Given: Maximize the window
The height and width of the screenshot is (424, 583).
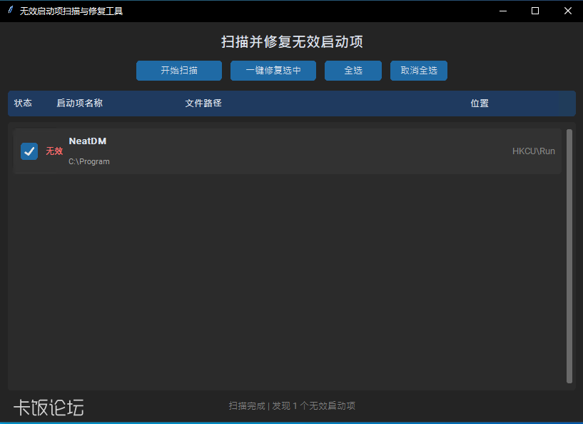Looking at the screenshot, I should point(535,11).
